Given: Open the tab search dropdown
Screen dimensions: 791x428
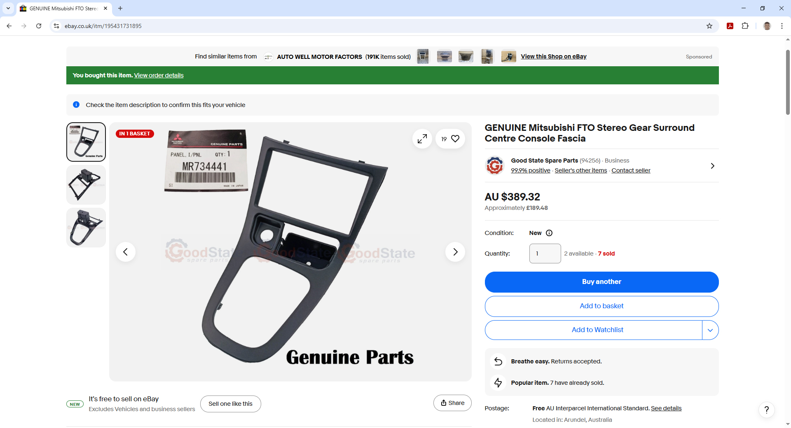Looking at the screenshot, I should [x=8, y=8].
